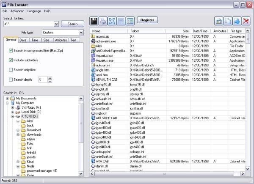254x184 pixels.
Task: Expand the Local Disk (C:) tree node
Action: [13, 112]
